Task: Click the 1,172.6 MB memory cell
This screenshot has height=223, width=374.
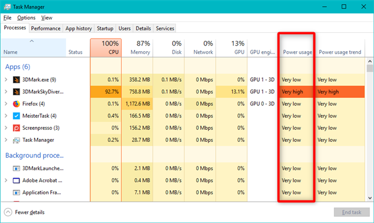Action: [x=137, y=104]
